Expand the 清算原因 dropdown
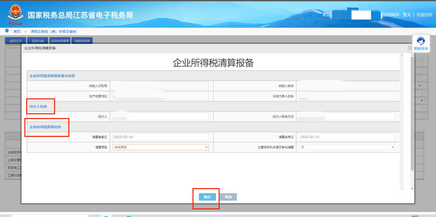This screenshot has width=436, height=217. [x=161, y=147]
